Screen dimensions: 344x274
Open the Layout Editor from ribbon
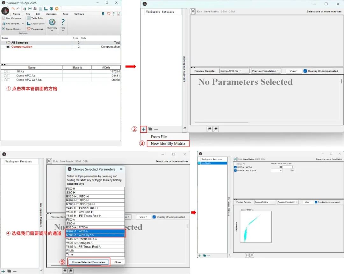[29, 23]
